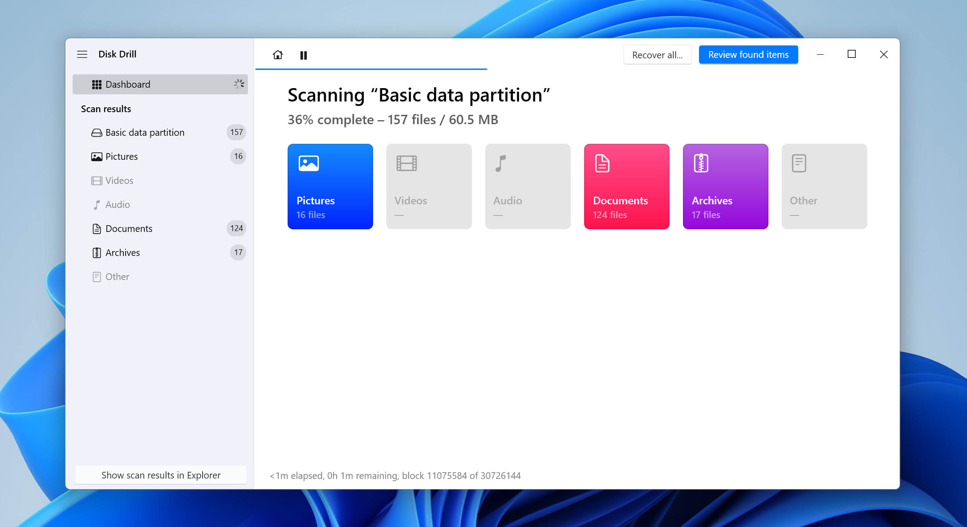This screenshot has width=967, height=527.
Task: Click the 17 count badge for Archives
Action: (238, 252)
